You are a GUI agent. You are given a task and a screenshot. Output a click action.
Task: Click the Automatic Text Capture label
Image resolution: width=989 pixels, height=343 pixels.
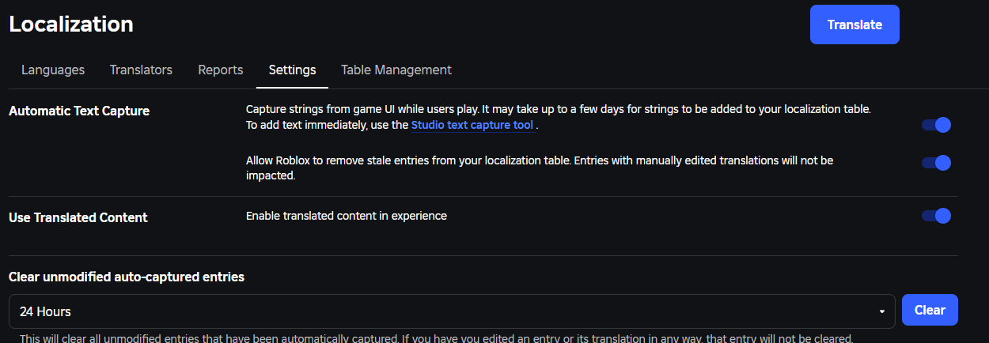(79, 111)
